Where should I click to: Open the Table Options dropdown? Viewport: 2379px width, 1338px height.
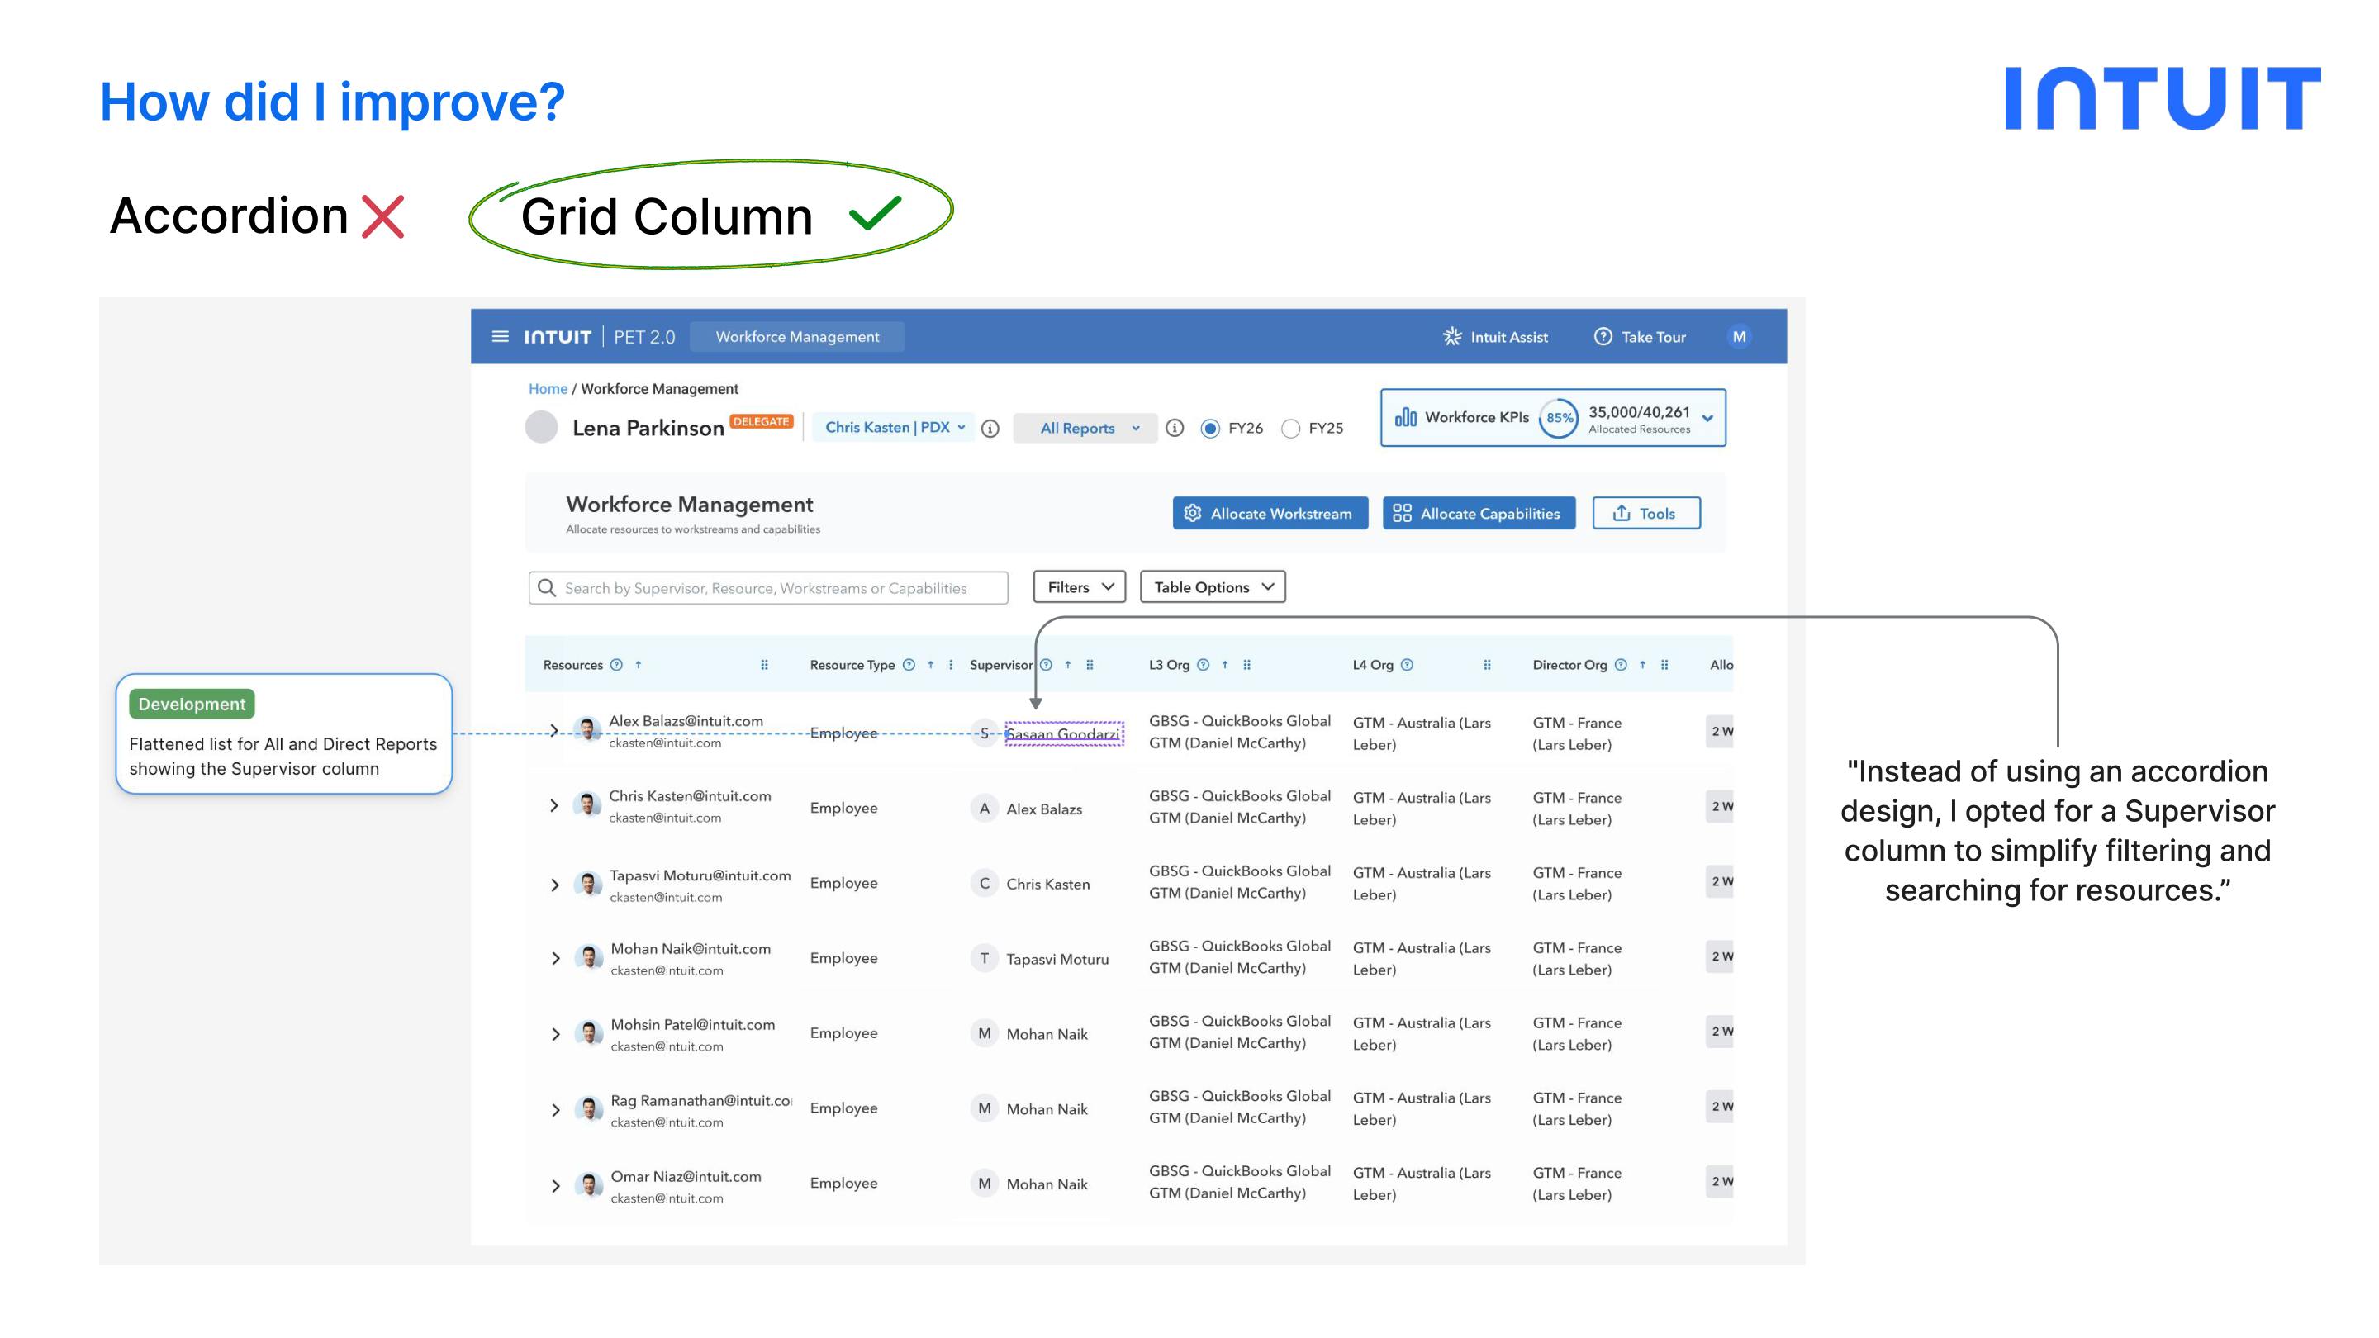(1213, 587)
